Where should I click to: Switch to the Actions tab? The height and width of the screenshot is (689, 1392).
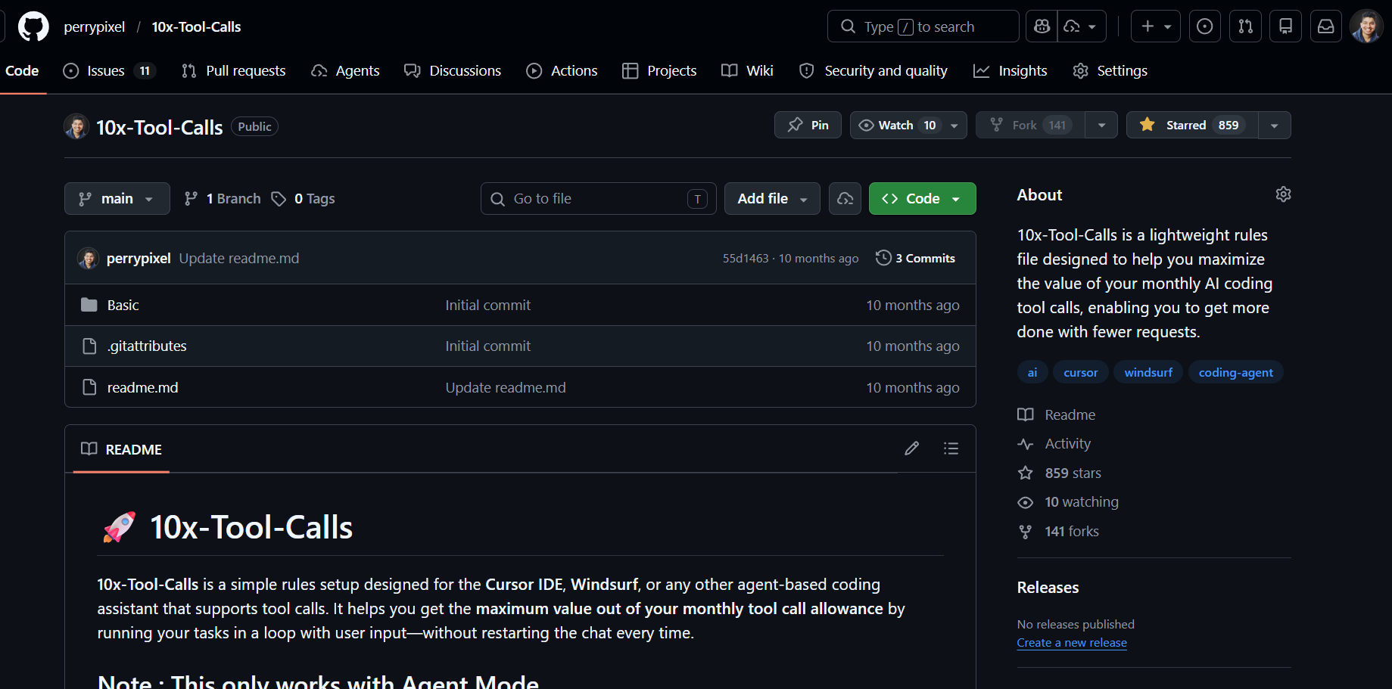click(562, 71)
